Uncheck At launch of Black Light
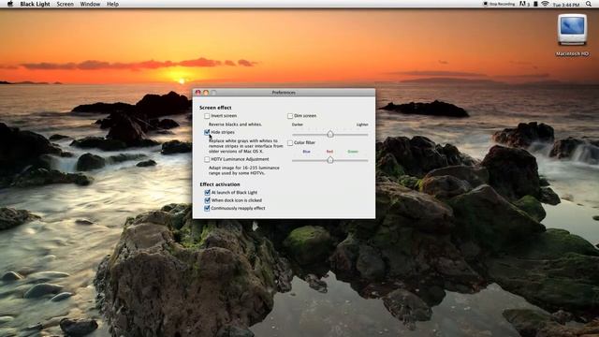This screenshot has height=337, width=599. coord(207,193)
